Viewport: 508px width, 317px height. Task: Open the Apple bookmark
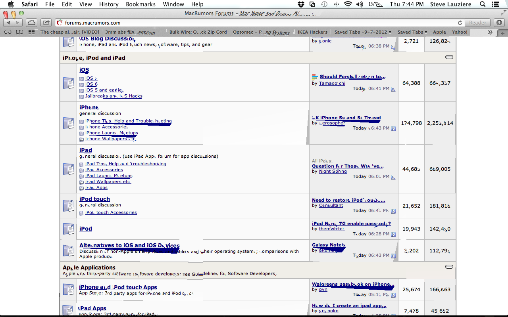439,32
